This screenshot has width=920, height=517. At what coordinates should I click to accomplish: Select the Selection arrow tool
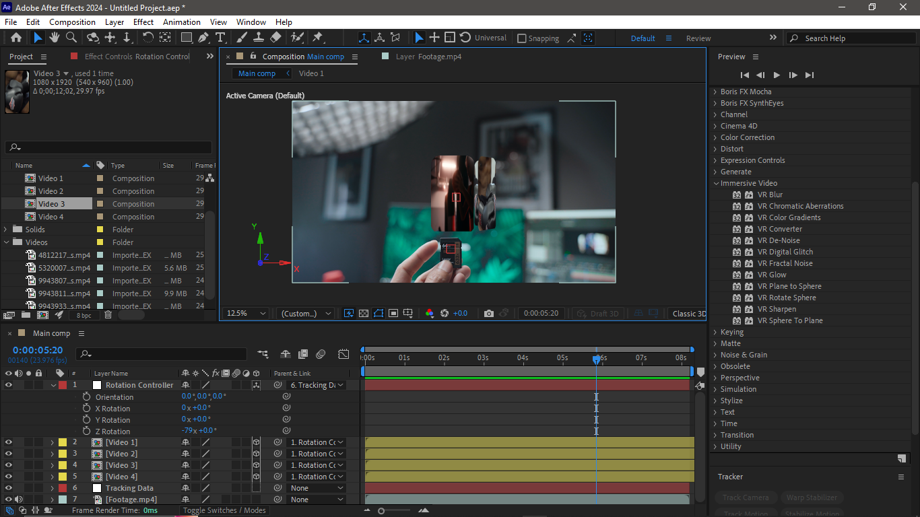pyautogui.click(x=38, y=38)
